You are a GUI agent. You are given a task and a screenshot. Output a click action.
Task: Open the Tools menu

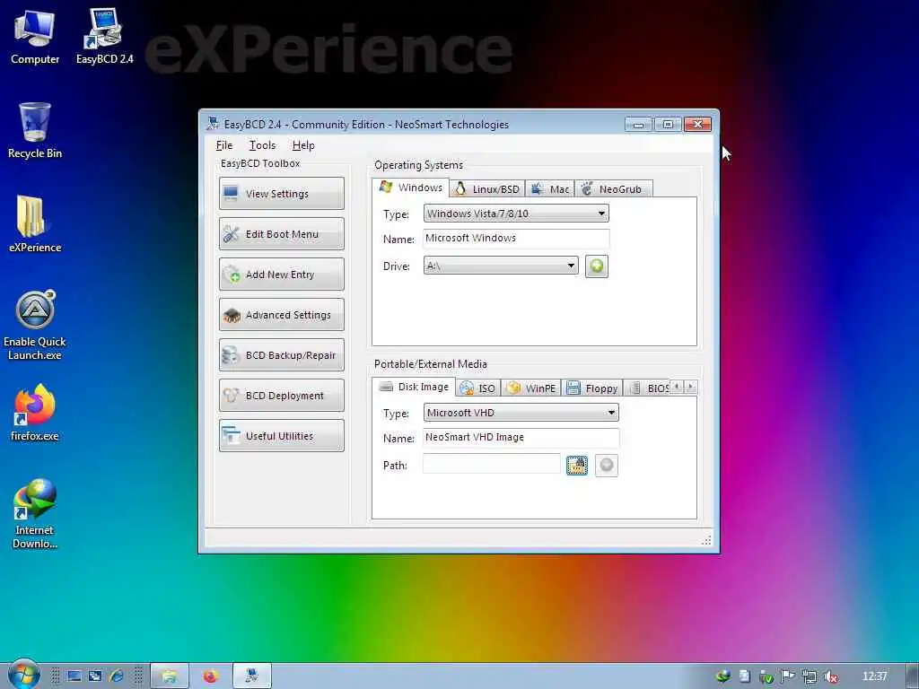pos(262,145)
